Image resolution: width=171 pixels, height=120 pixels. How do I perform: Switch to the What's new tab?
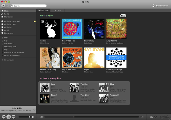[x=43, y=11]
